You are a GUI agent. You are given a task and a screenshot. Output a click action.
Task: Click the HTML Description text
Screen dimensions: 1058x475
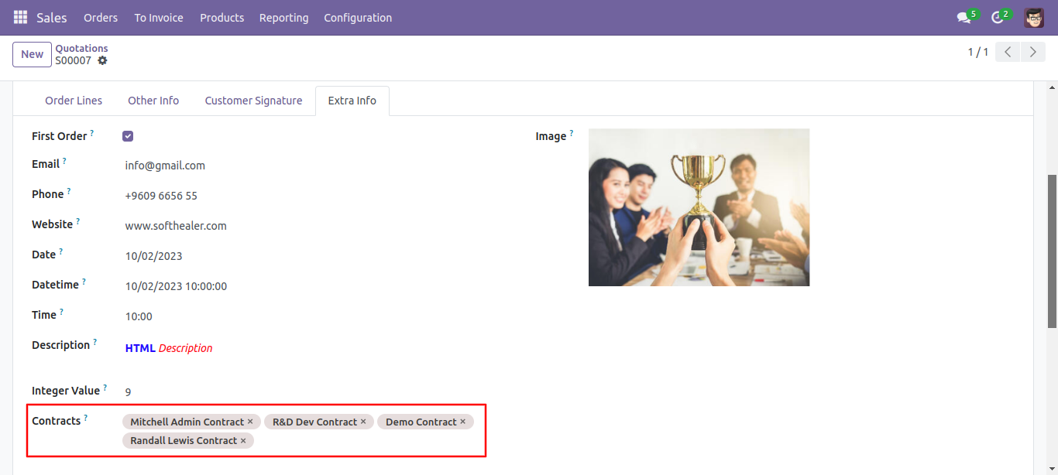(169, 348)
